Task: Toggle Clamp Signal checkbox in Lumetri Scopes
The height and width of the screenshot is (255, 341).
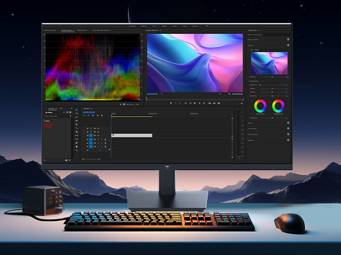Action: point(124,104)
